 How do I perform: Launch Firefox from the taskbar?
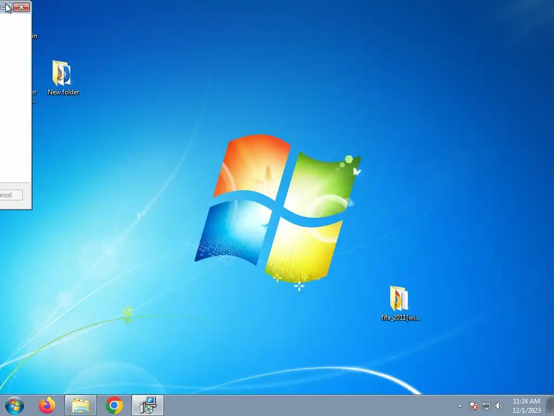point(47,405)
